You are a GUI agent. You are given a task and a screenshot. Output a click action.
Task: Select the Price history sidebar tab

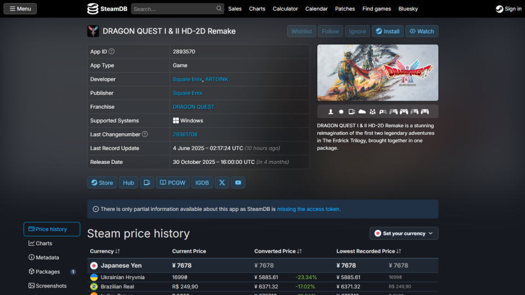[52, 229]
